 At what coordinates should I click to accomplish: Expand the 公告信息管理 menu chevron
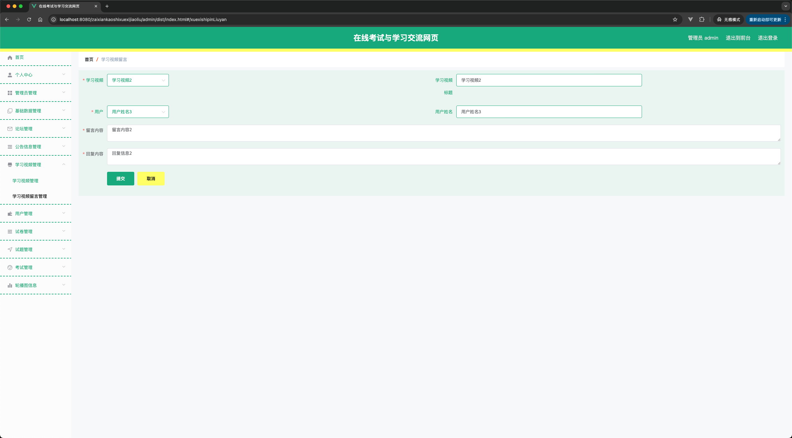coord(64,146)
